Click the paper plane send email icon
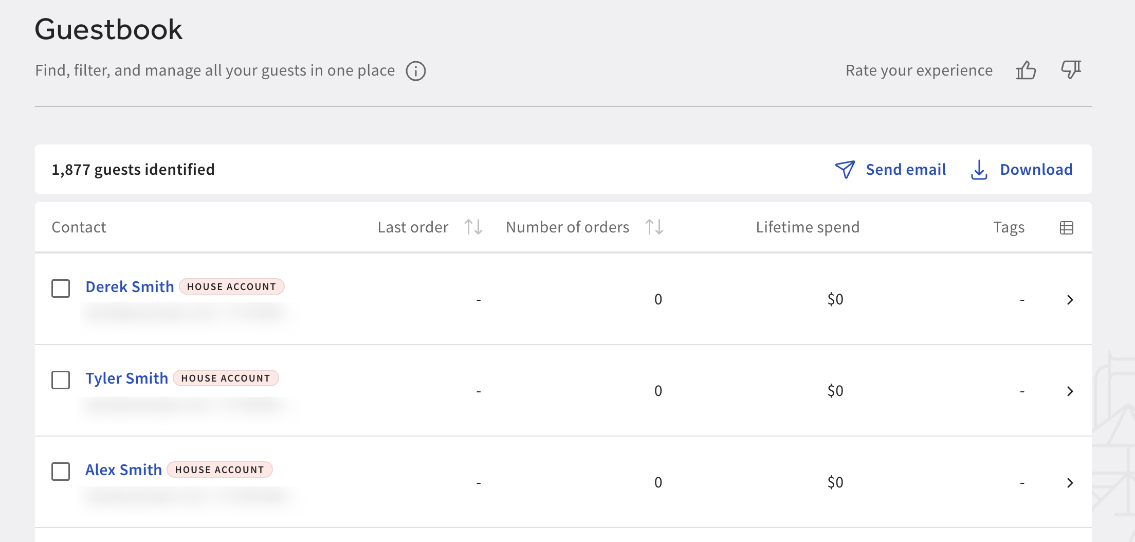This screenshot has height=542, width=1135. [x=845, y=170]
